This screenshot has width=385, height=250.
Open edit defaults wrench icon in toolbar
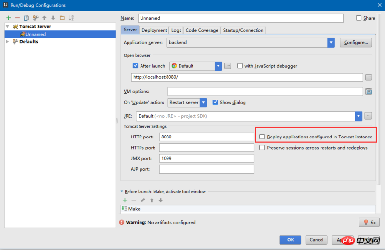[35, 18]
